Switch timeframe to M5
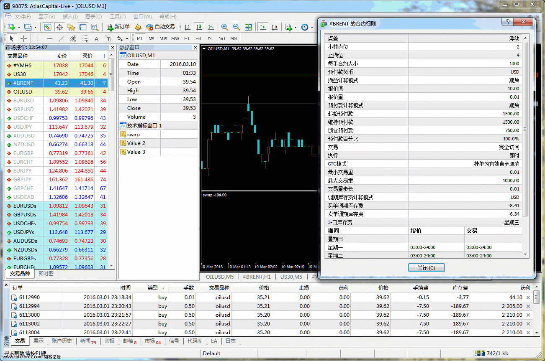 tap(151, 38)
